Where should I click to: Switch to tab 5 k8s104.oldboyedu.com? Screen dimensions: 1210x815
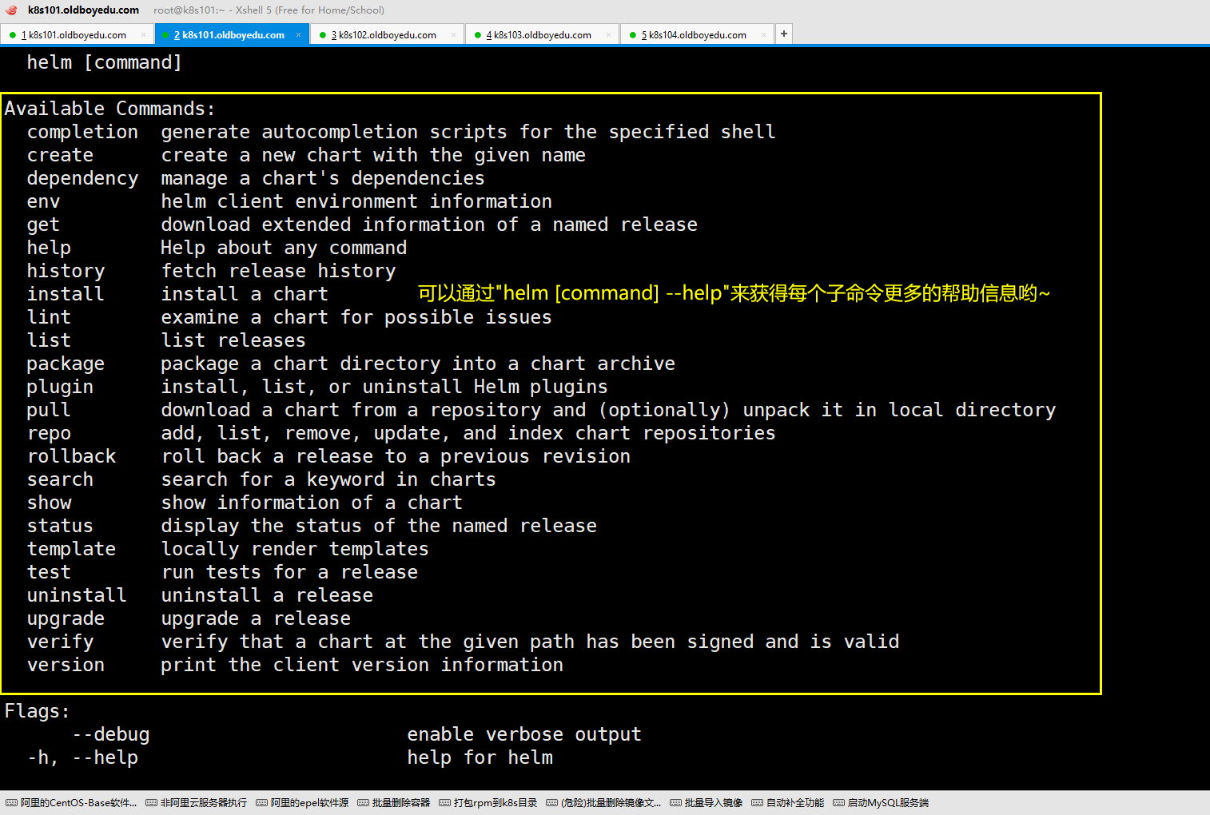click(x=697, y=35)
